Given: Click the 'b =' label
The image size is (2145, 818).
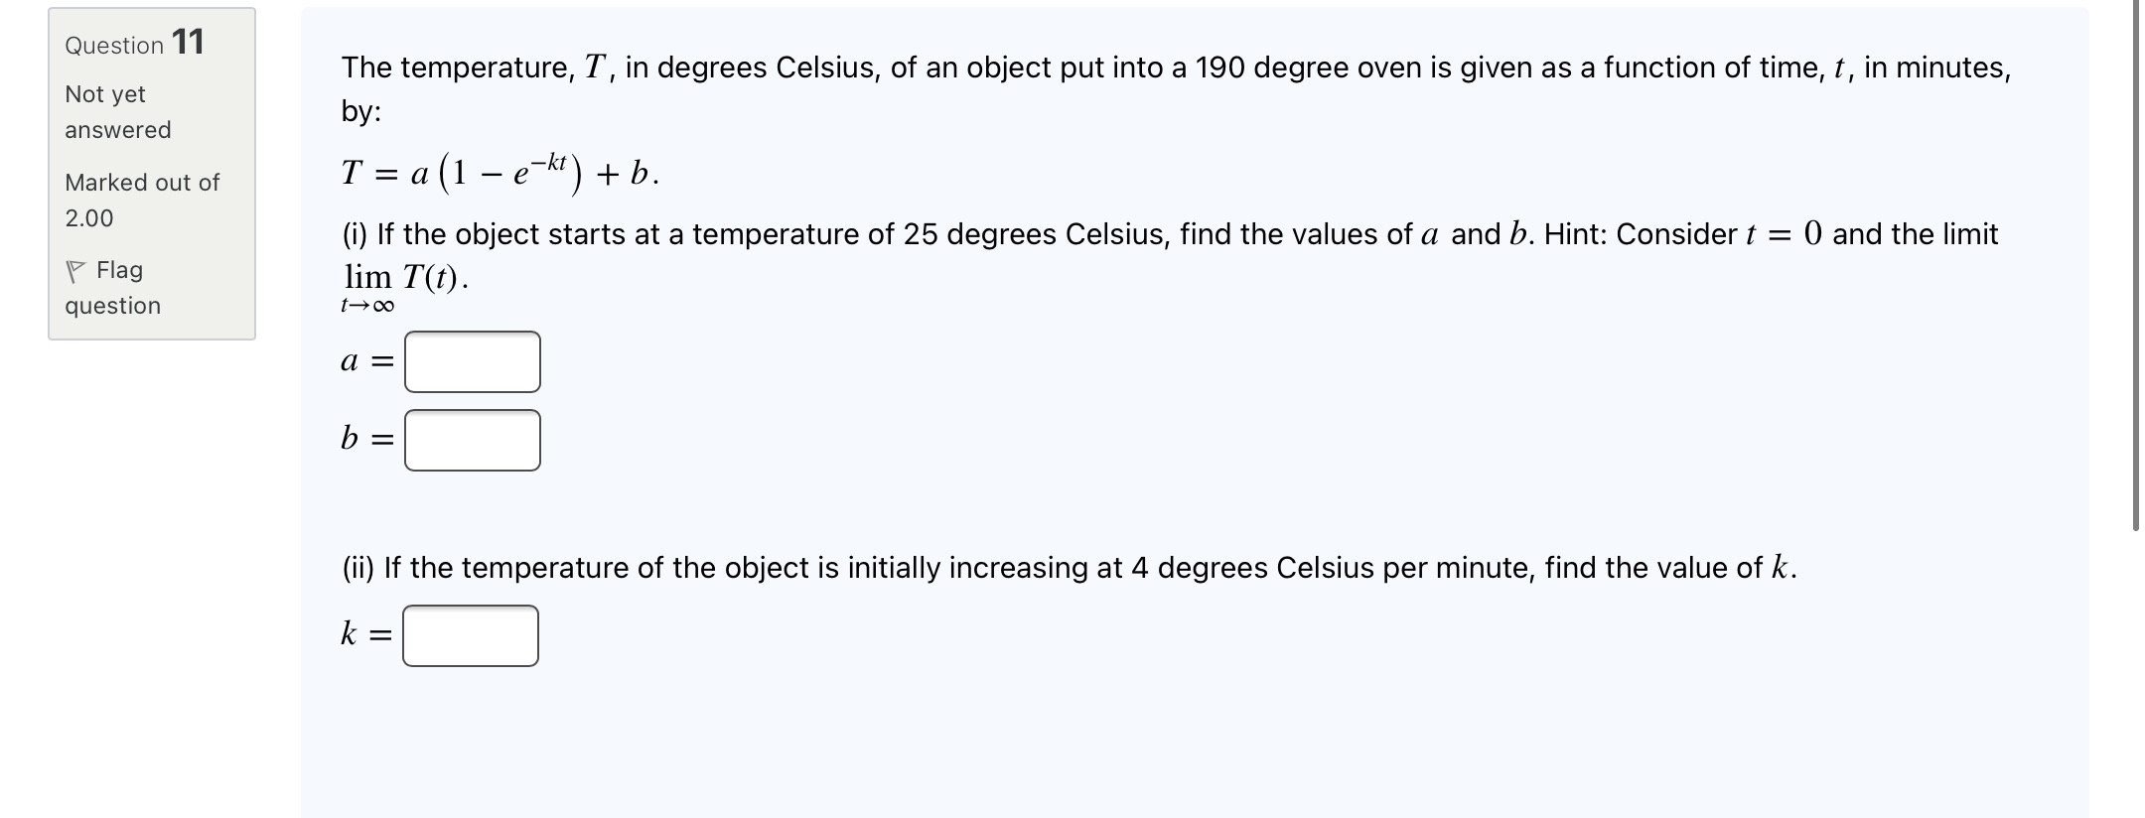Looking at the screenshot, I should [366, 439].
